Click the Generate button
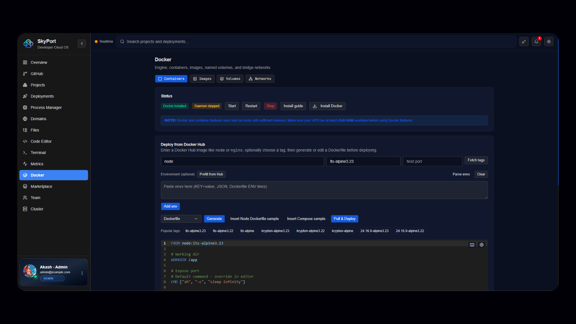The height and width of the screenshot is (324, 576). [214, 219]
